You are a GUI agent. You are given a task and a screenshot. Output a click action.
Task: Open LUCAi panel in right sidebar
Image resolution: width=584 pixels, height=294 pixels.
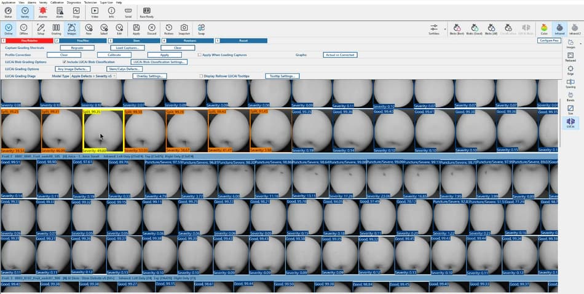[570, 123]
